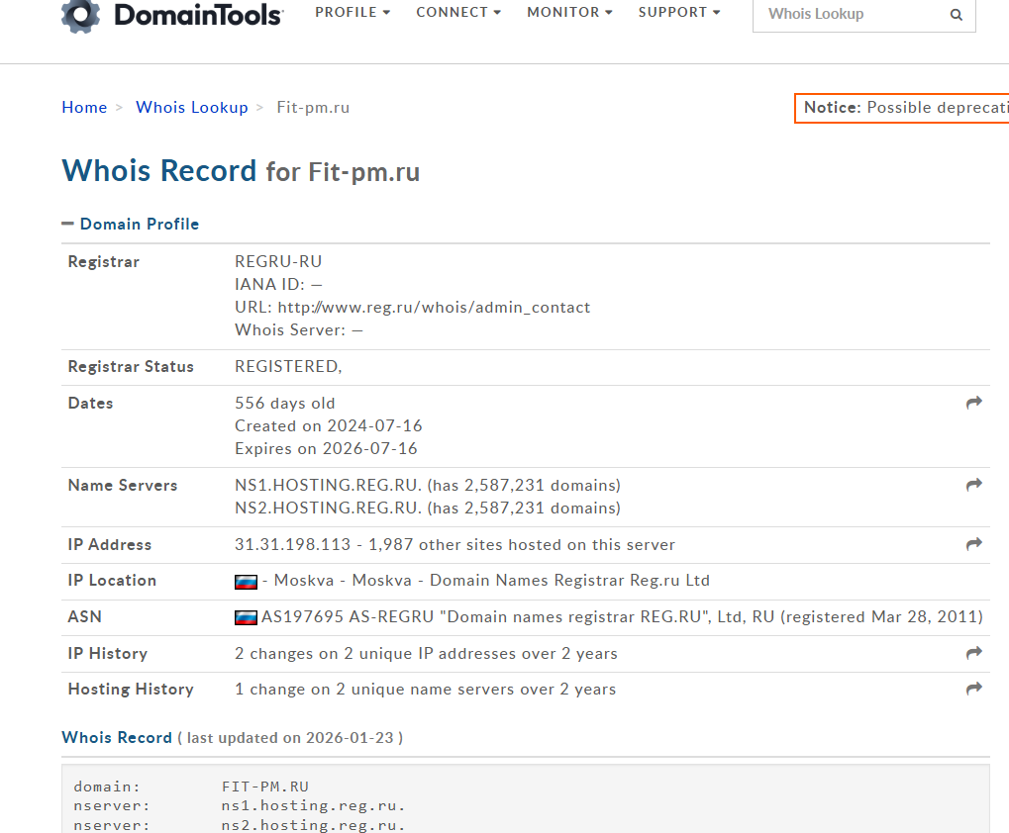Click the Whois Server line
Image resolution: width=1009 pixels, height=833 pixels.
point(299,329)
